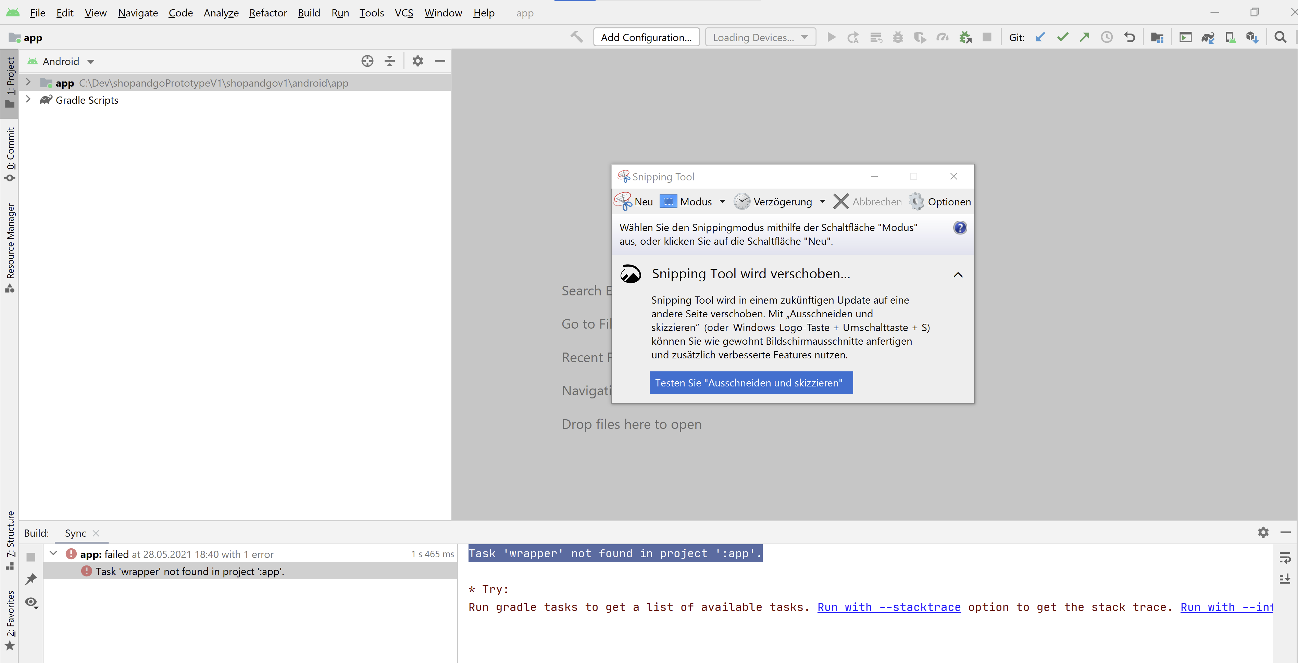The width and height of the screenshot is (1298, 663).
Task: Open the File menu
Action: click(x=37, y=13)
